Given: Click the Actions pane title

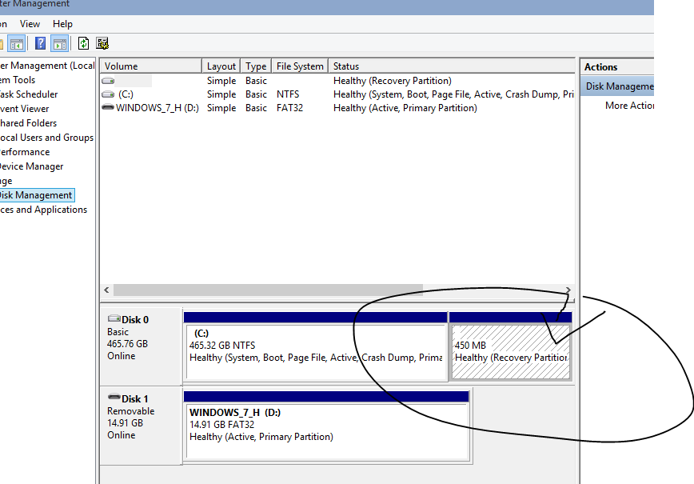Looking at the screenshot, I should click(x=600, y=67).
